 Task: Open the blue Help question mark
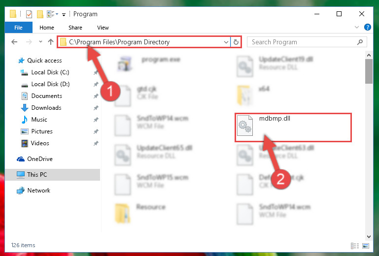click(x=367, y=27)
